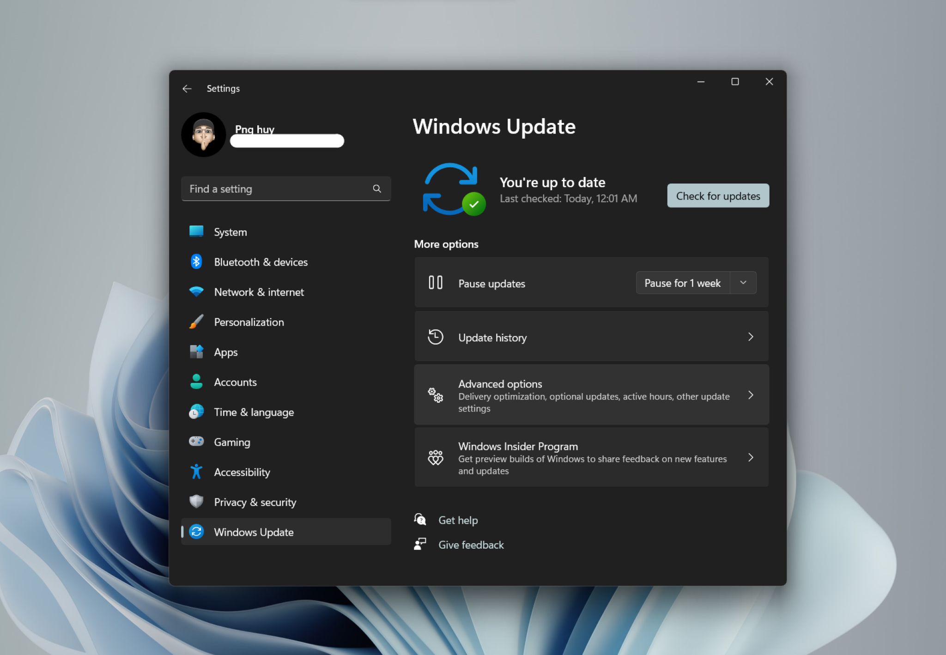Open the user profile avatar picture
Viewport: 946px width, 655px height.
[x=204, y=134]
